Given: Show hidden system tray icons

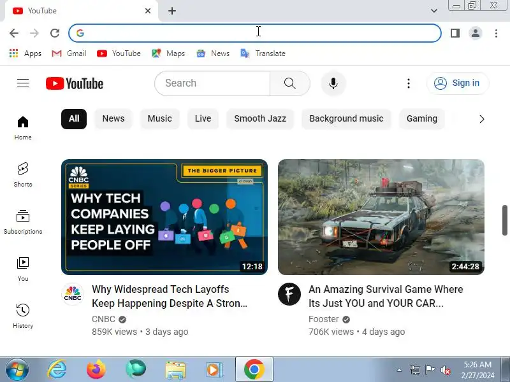Looking at the screenshot, I should tap(400, 370).
